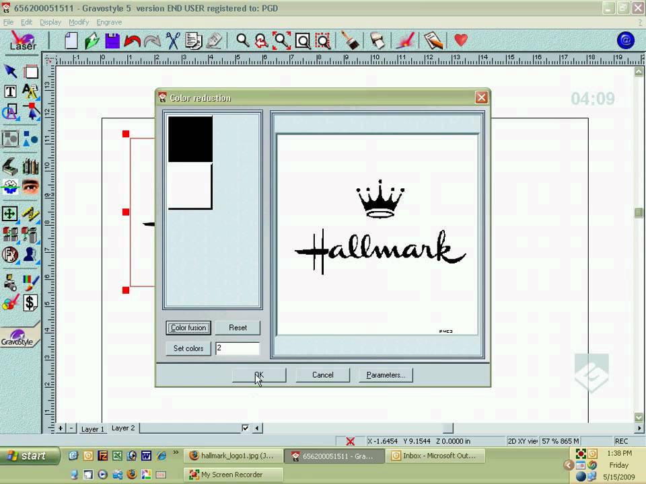Expand the quick launch chevron in taskbar
The width and height of the screenshot is (646, 484).
[176, 452]
